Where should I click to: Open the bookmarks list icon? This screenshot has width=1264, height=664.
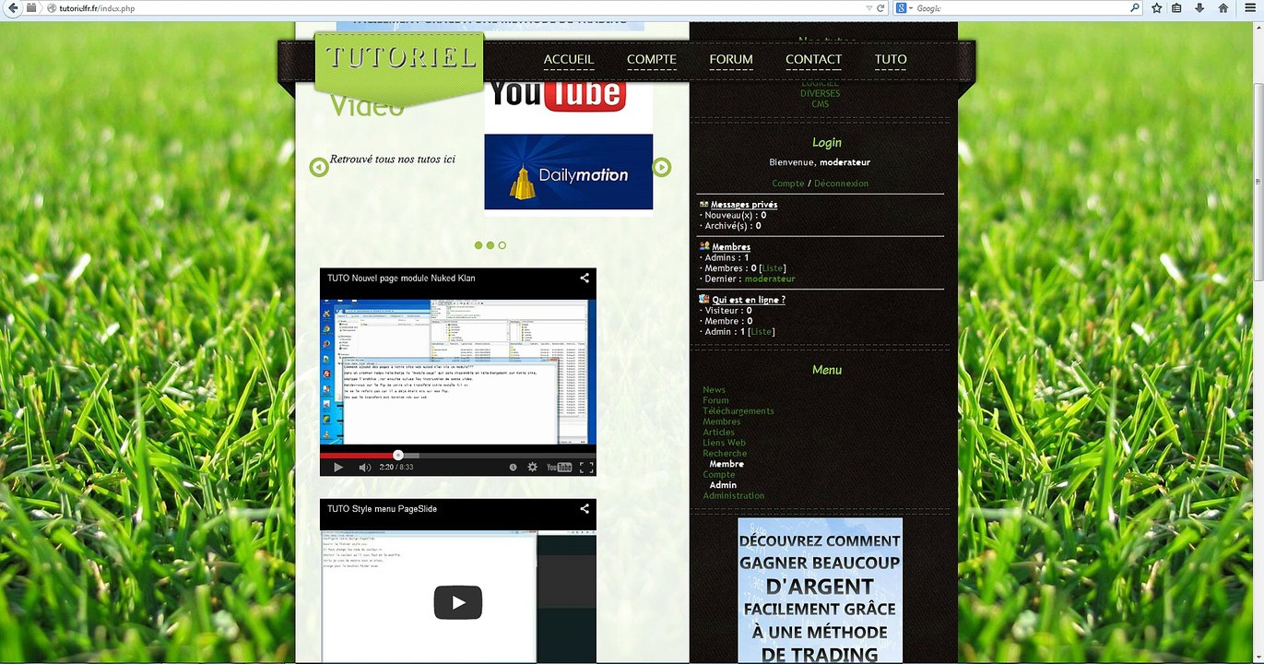pyautogui.click(x=1177, y=7)
